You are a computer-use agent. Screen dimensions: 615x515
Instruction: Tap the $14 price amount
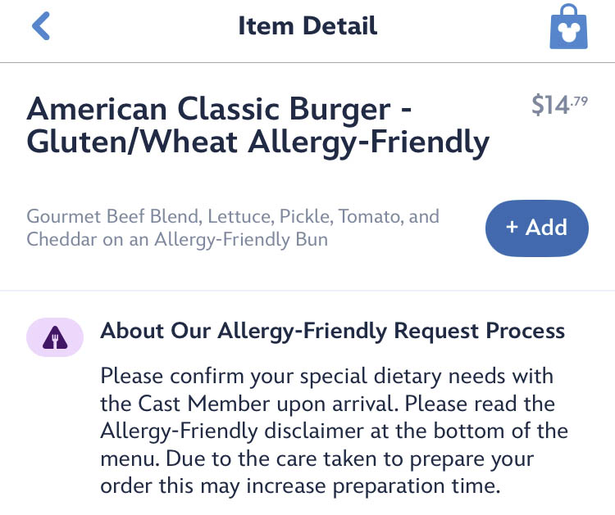point(549,106)
